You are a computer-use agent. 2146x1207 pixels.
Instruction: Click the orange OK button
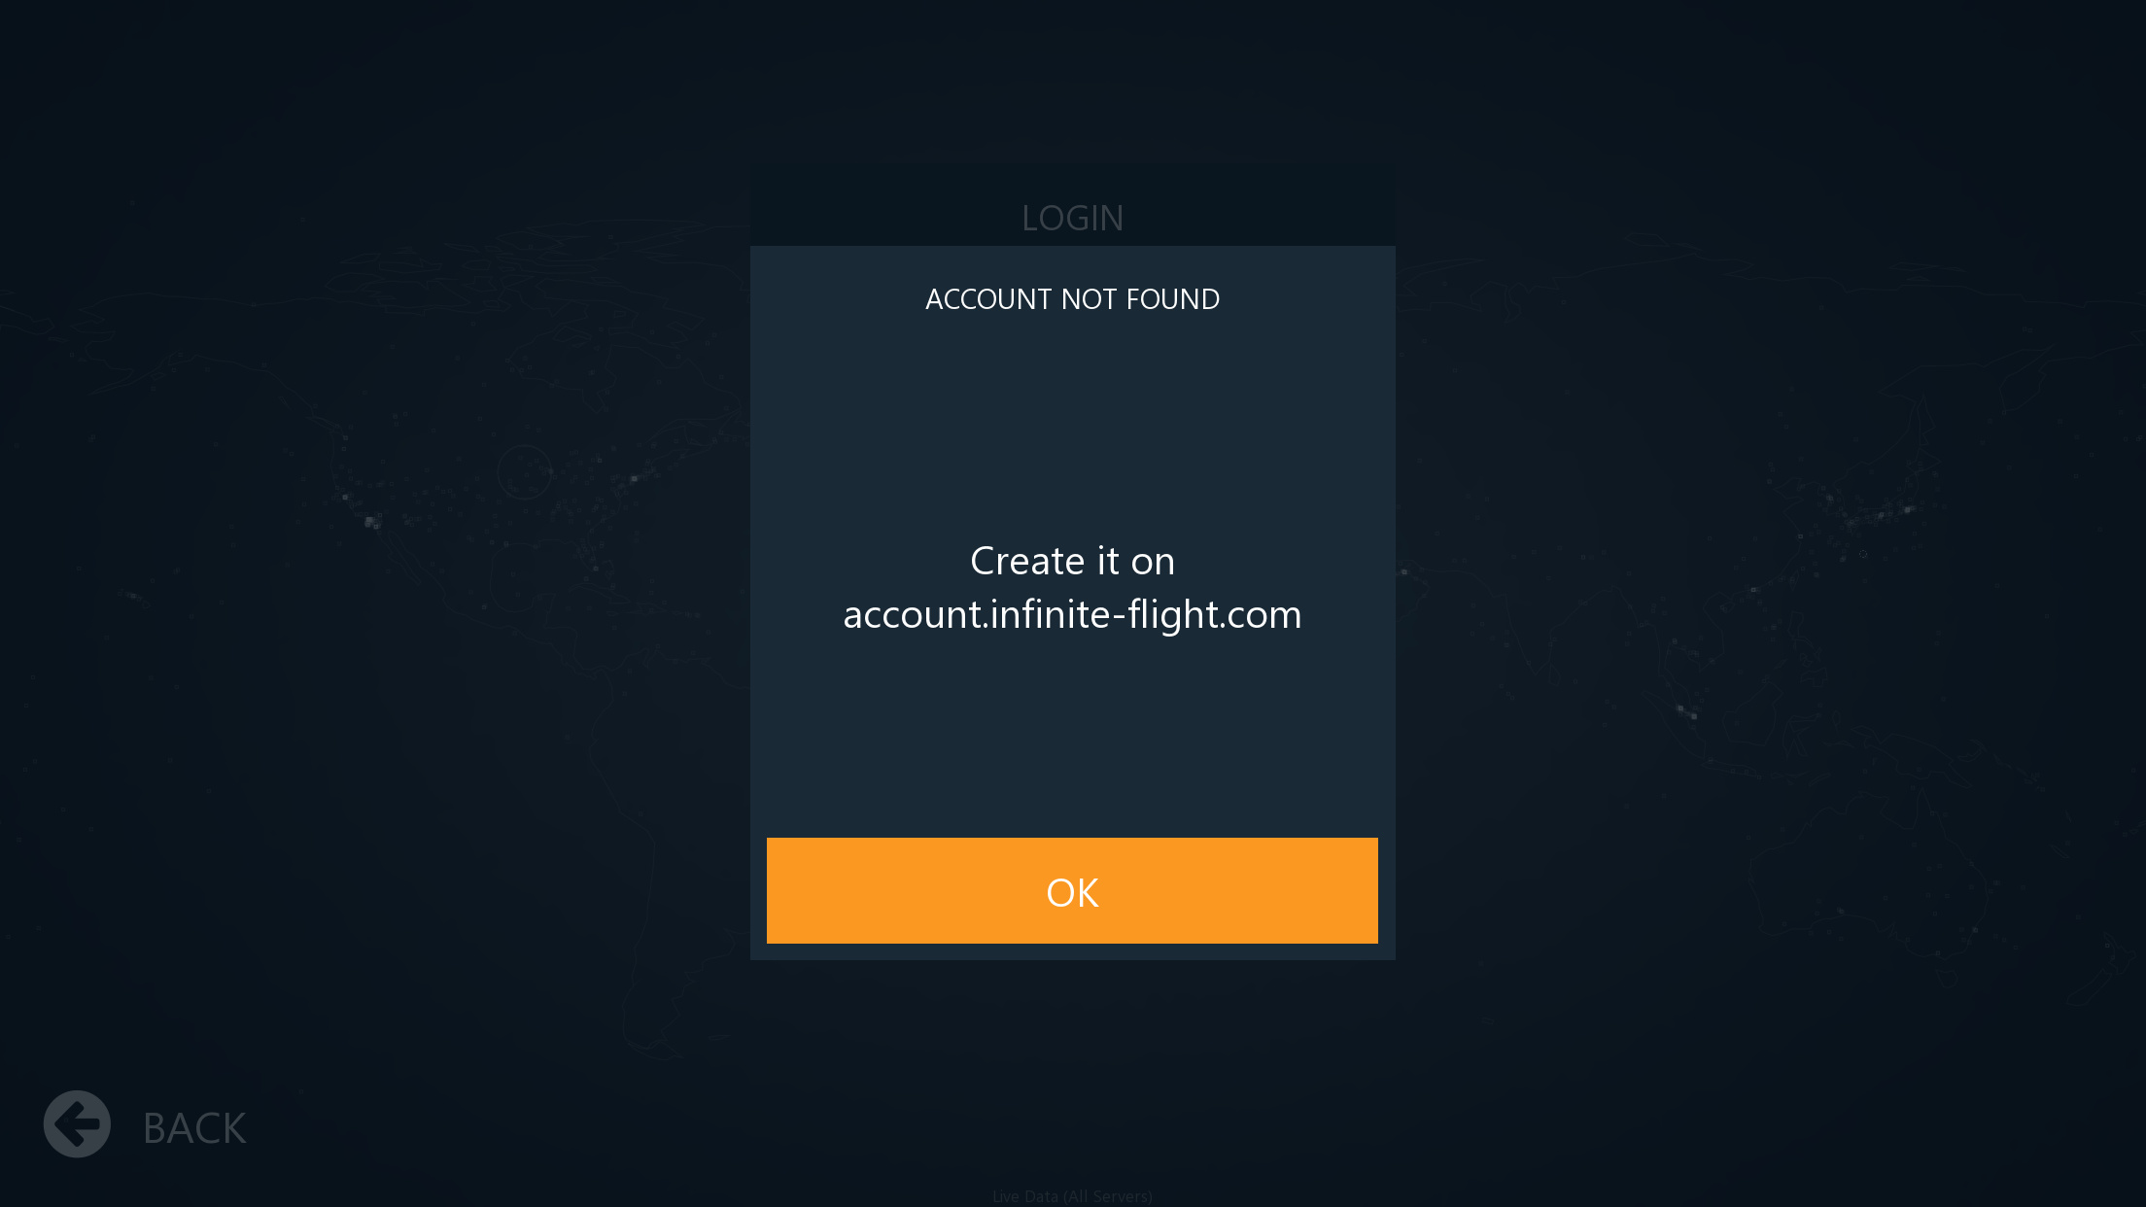click(1072, 890)
